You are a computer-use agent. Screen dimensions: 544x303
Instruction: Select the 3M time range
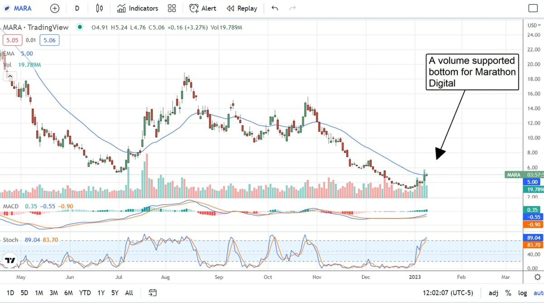click(53, 293)
